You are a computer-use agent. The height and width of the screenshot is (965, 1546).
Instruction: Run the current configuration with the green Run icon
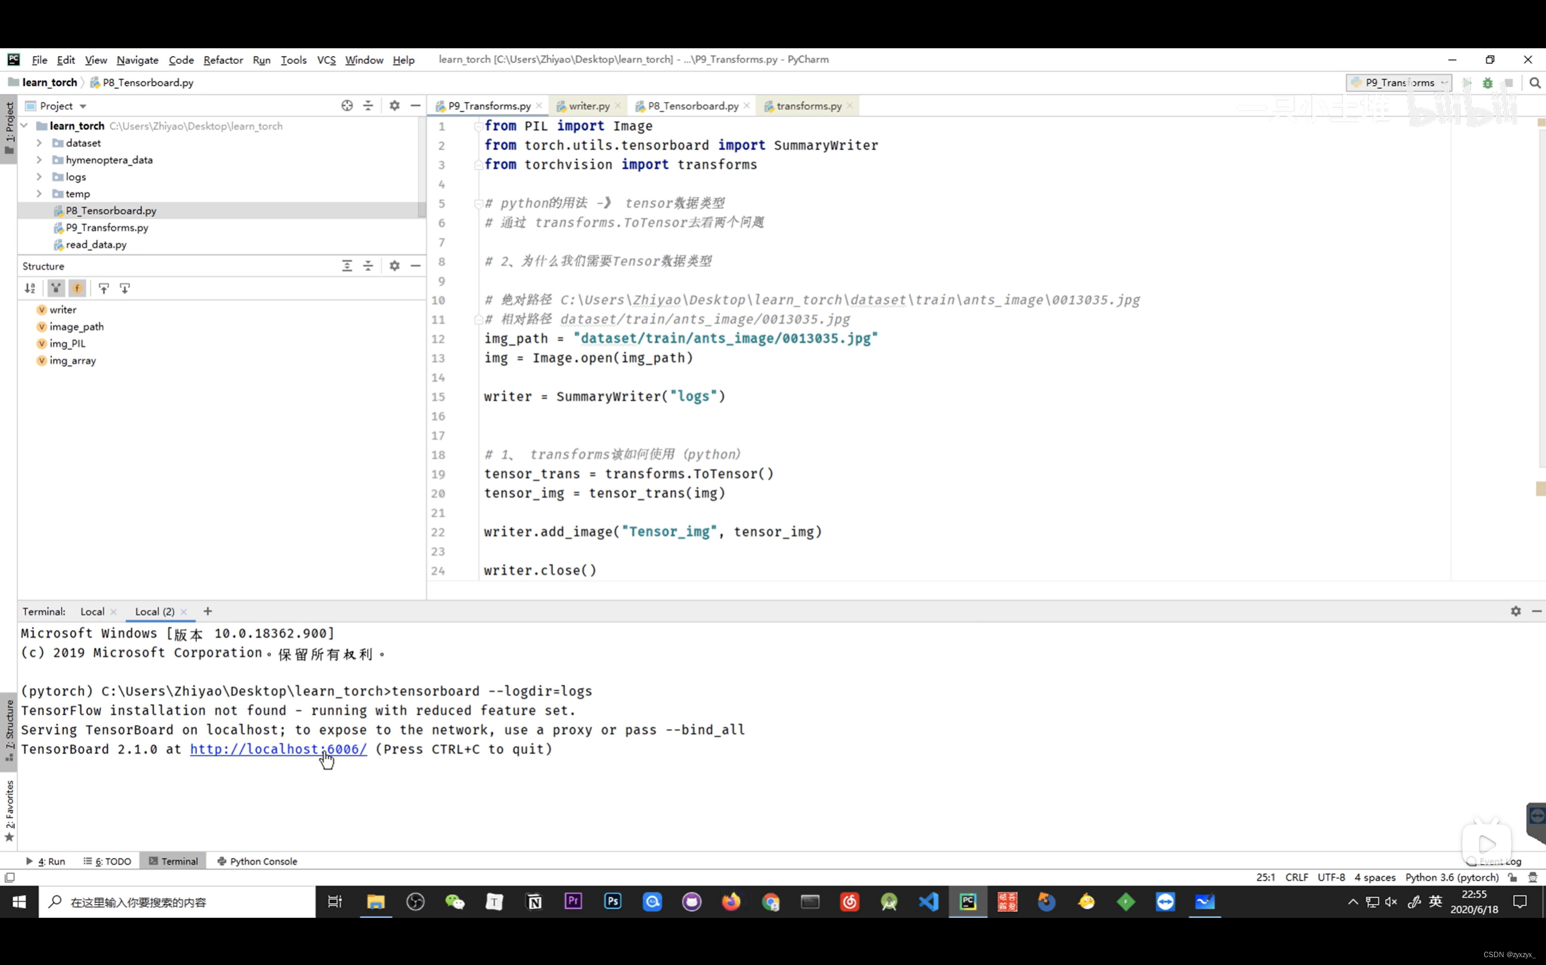point(1467,82)
